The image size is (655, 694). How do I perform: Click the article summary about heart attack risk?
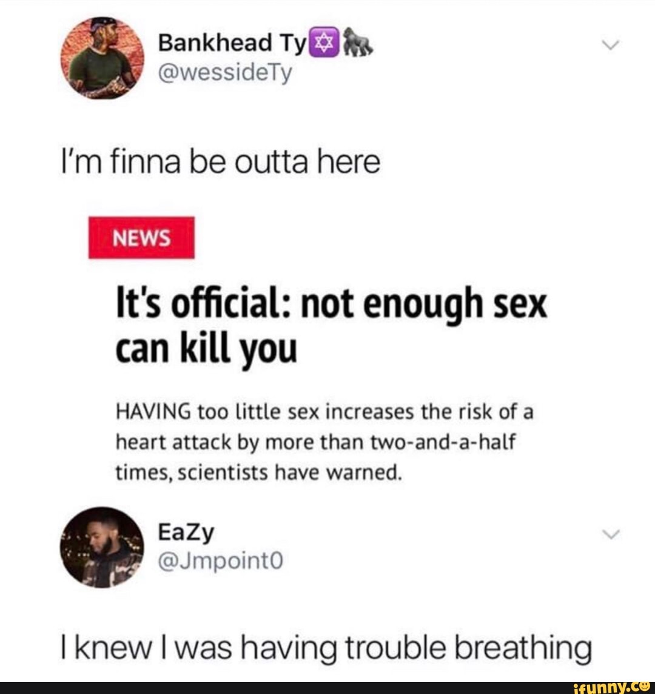[324, 443]
